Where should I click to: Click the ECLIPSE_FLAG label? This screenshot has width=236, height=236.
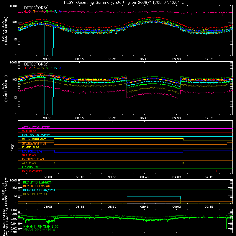pyautogui.click(x=32, y=151)
